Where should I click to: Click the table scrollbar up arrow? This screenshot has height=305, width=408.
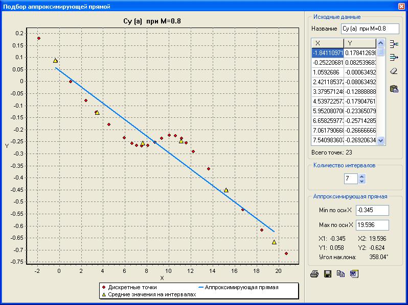click(x=380, y=43)
